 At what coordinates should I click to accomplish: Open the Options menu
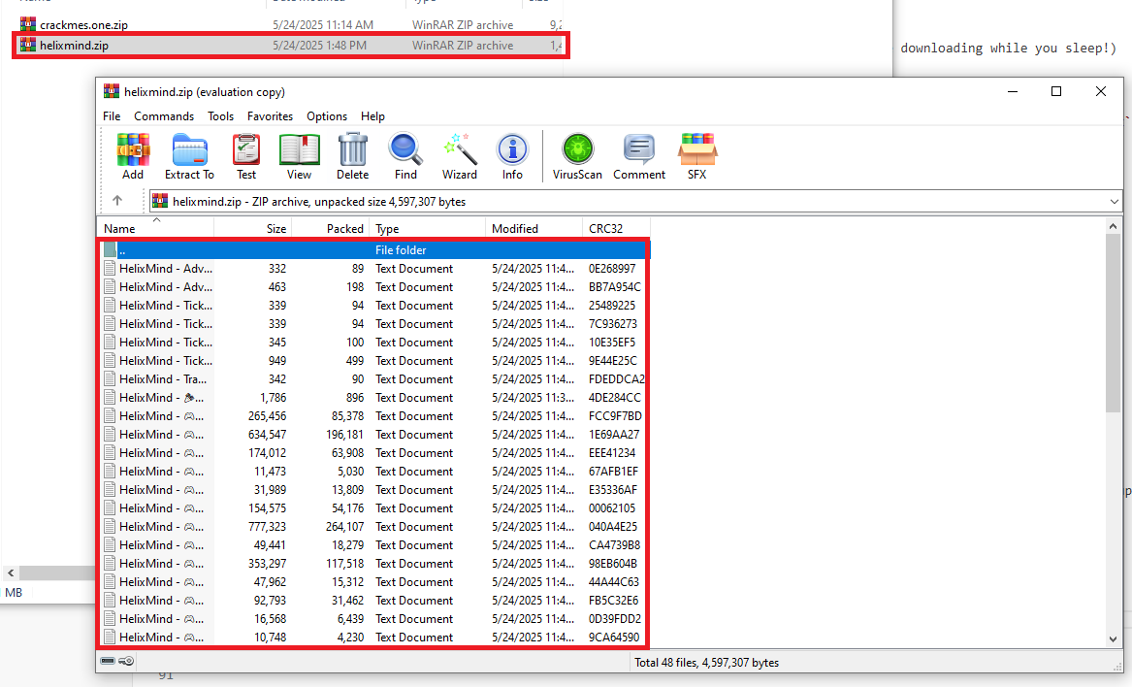326,116
